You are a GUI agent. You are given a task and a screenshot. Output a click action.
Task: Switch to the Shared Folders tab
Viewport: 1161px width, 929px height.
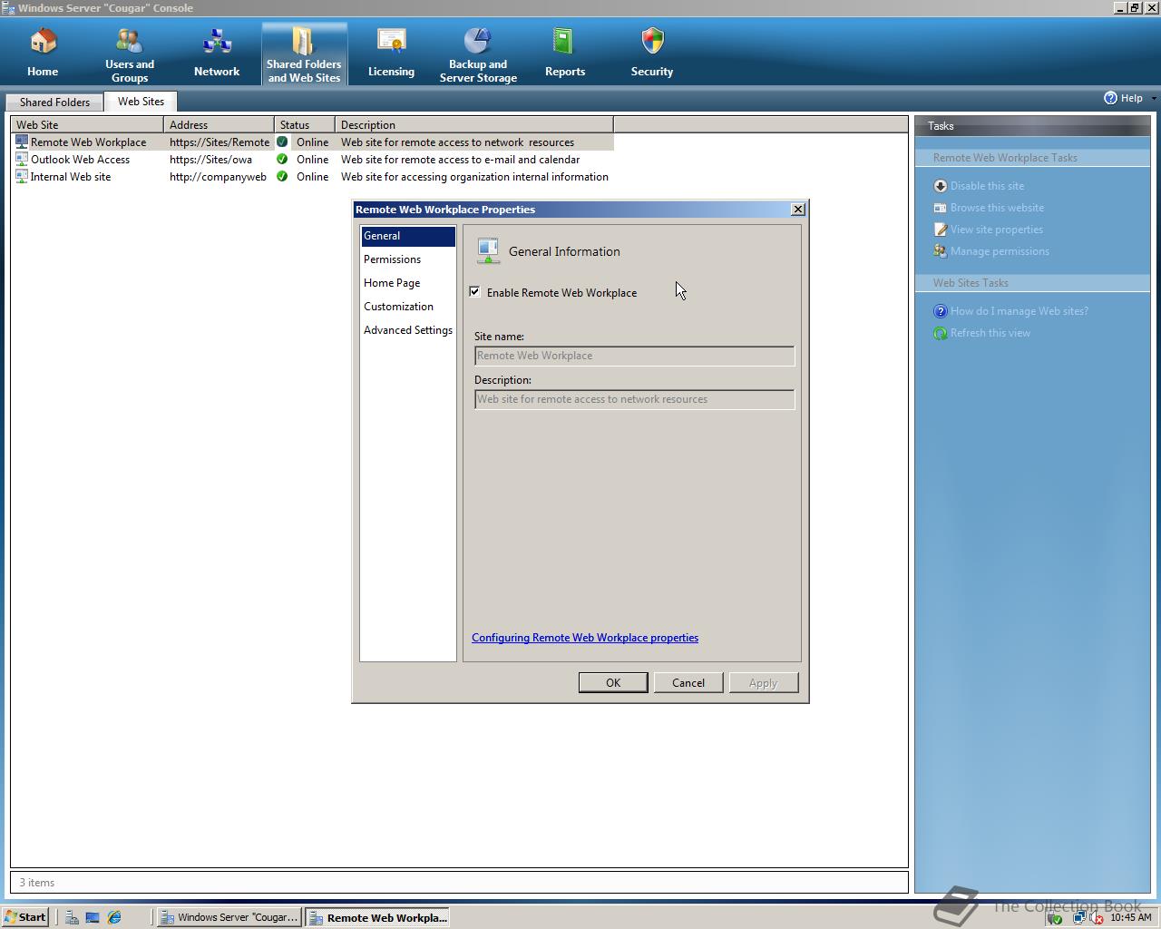54,103
